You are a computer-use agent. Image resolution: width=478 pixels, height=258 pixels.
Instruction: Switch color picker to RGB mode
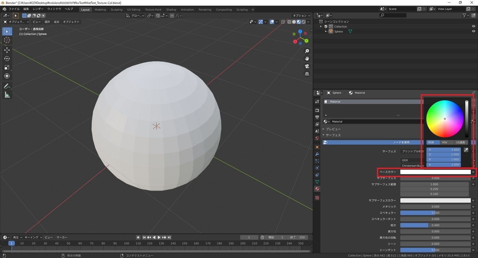pyautogui.click(x=433, y=142)
